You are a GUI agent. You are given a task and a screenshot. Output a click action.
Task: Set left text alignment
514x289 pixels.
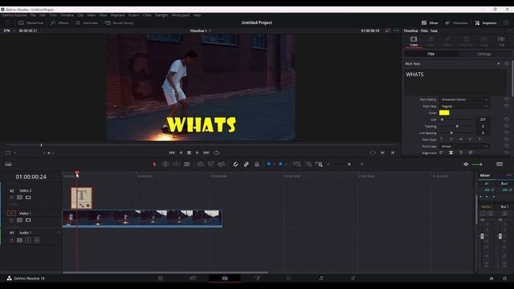[x=441, y=153]
